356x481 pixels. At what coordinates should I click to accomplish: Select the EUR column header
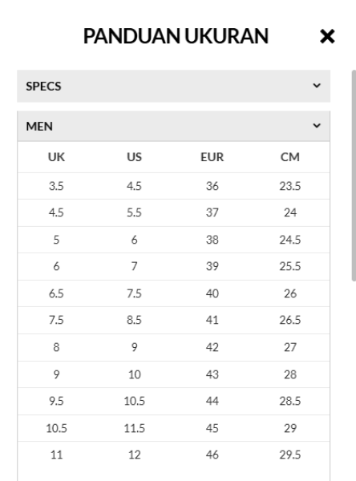[212, 157]
